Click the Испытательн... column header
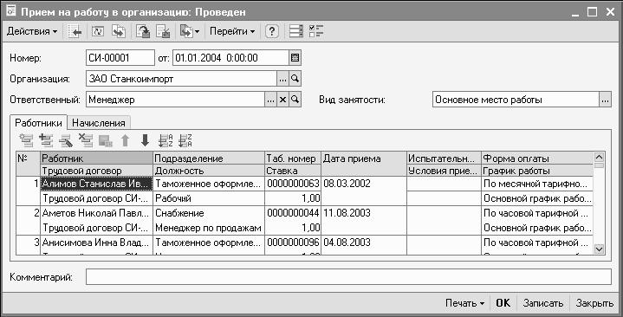This screenshot has height=317, width=623. coord(445,158)
